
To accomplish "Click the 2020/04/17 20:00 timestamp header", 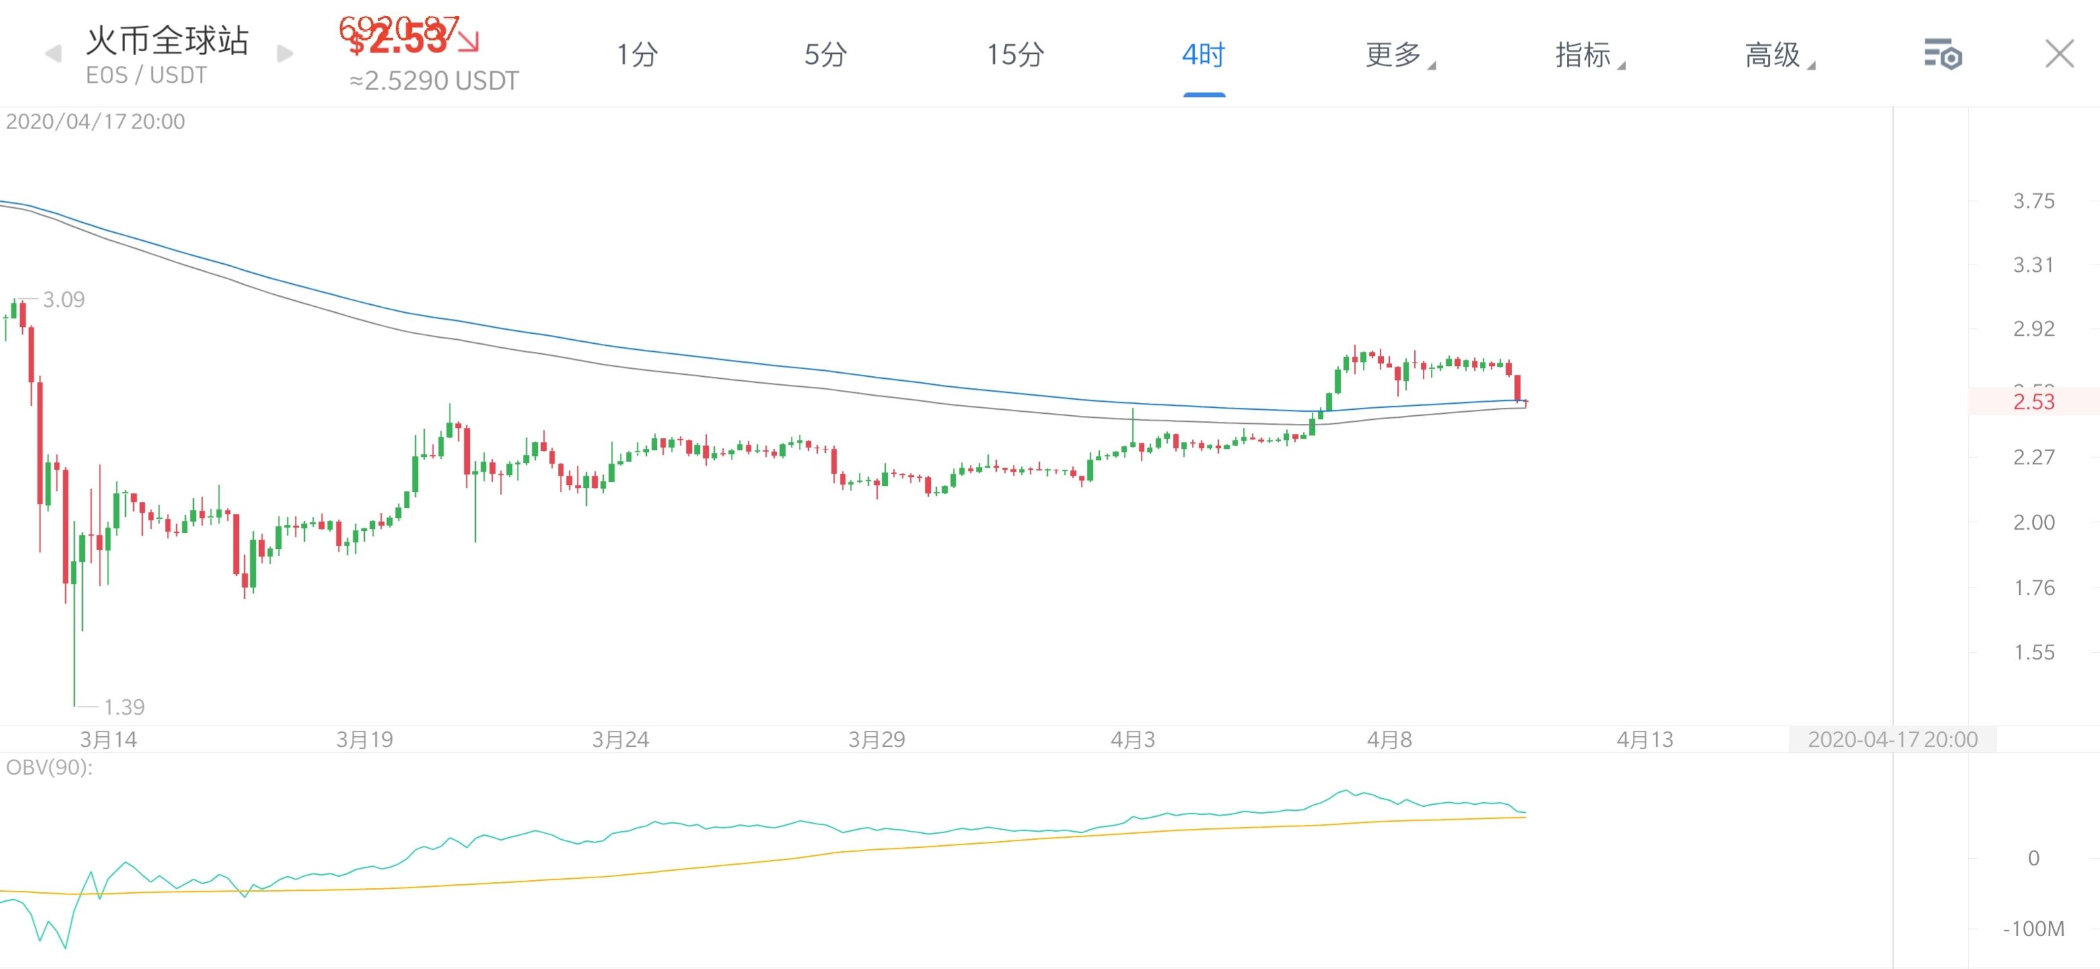I will 96,121.
